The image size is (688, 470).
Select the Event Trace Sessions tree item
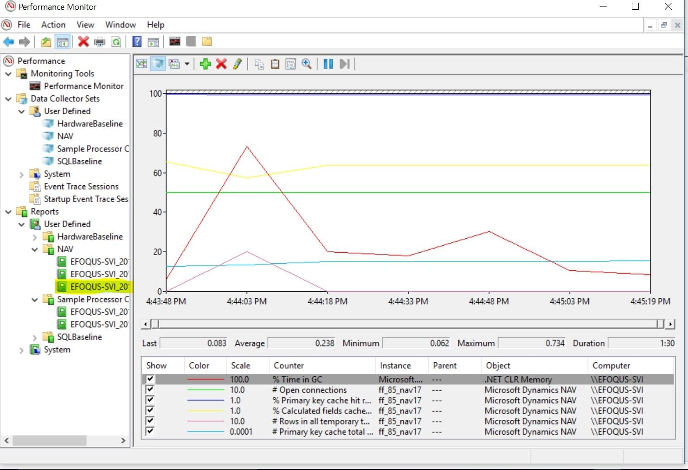point(81,186)
